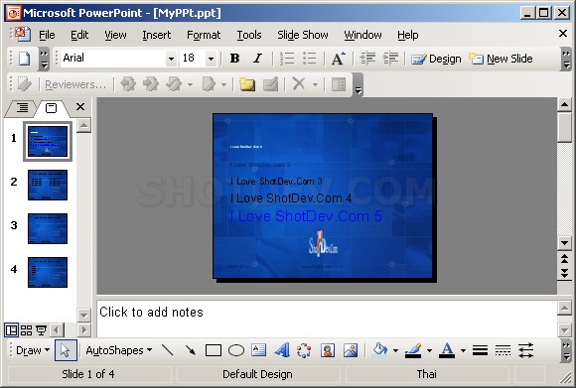The height and width of the screenshot is (388, 576).
Task: Select the Insert WordArt icon
Action: click(x=282, y=350)
